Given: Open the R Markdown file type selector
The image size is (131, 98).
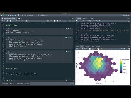Looking at the screenshot, I should pyautogui.click(x=70, y=81).
